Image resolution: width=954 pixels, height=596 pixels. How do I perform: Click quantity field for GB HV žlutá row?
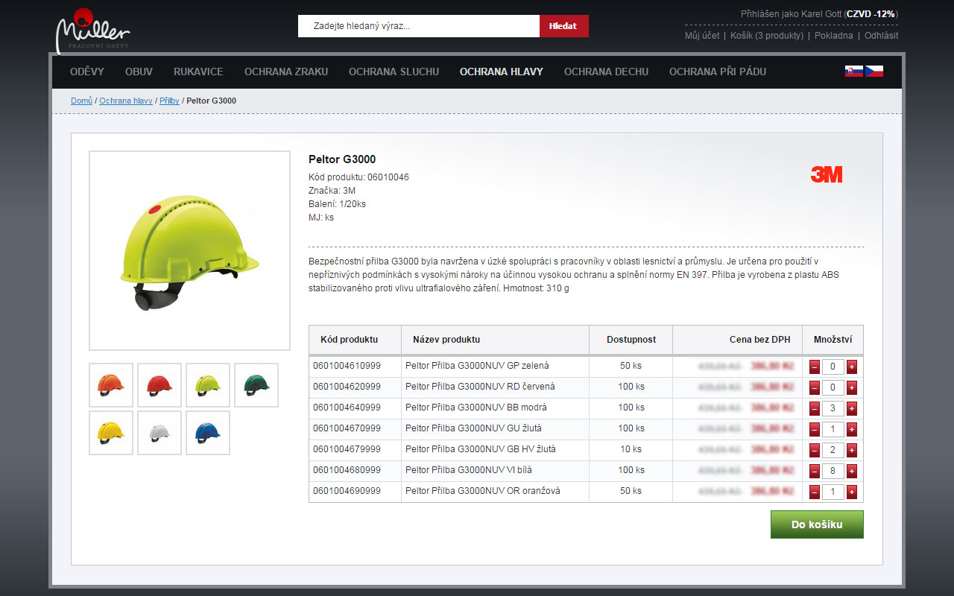click(x=833, y=450)
